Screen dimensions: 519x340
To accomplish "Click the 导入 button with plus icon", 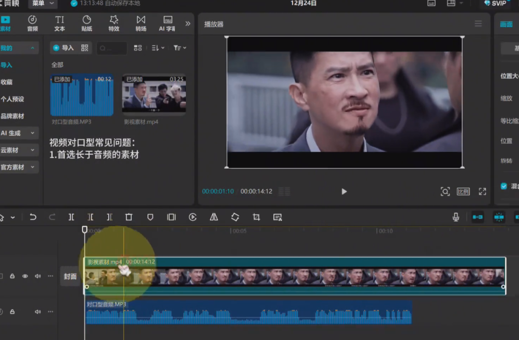I will click(x=63, y=48).
